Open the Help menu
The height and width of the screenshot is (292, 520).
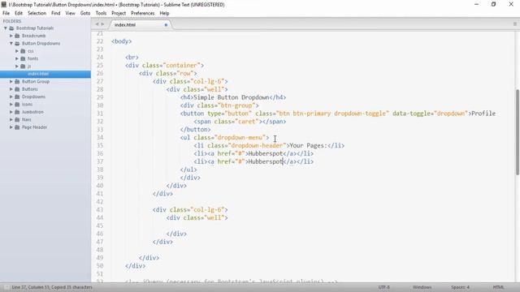pos(164,13)
